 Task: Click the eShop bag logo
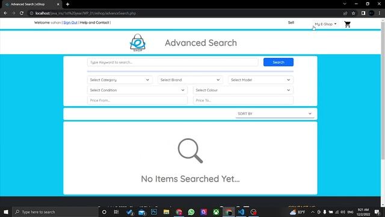click(138, 43)
